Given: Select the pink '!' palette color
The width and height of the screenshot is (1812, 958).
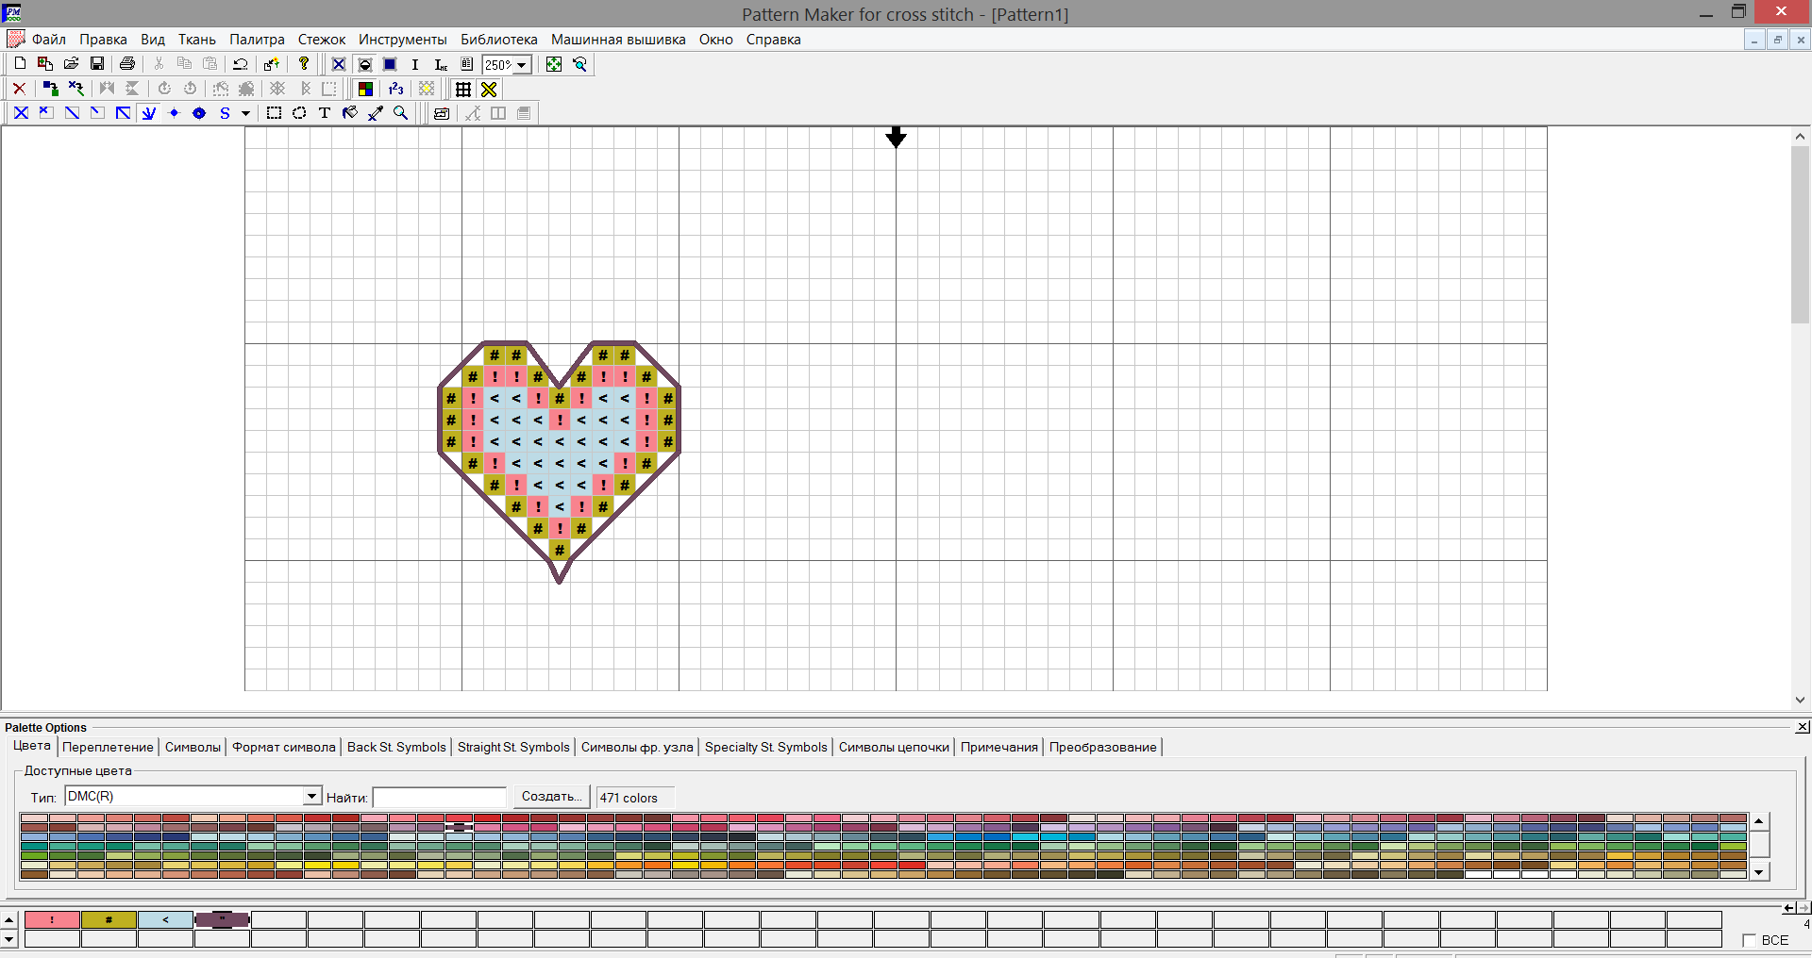Looking at the screenshot, I should [52, 920].
